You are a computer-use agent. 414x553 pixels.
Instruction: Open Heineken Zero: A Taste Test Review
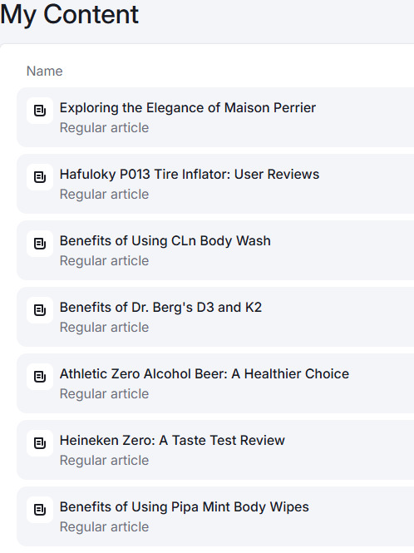(172, 441)
